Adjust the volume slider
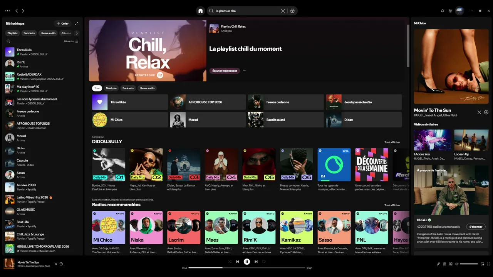Image resolution: width=493 pixels, height=277 pixels. tap(469, 264)
